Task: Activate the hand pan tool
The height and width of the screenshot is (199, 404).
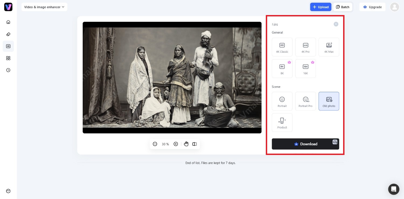Action: [x=186, y=144]
